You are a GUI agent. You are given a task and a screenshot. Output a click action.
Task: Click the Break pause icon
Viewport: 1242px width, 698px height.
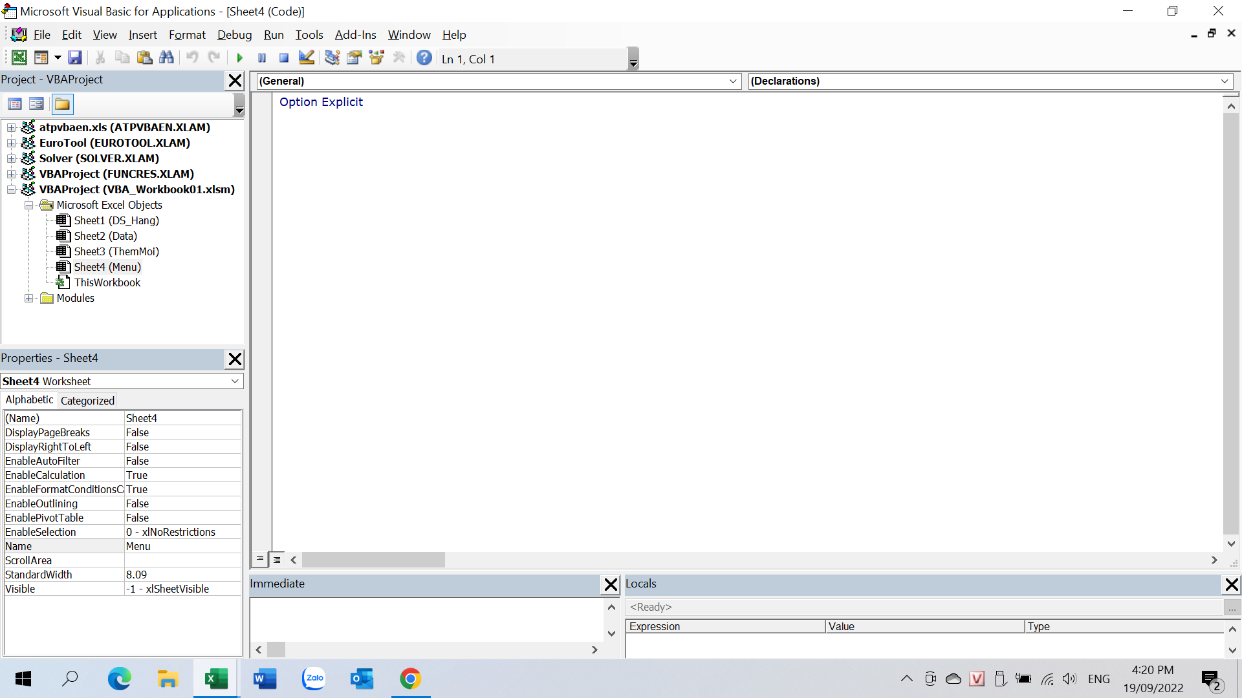262,58
